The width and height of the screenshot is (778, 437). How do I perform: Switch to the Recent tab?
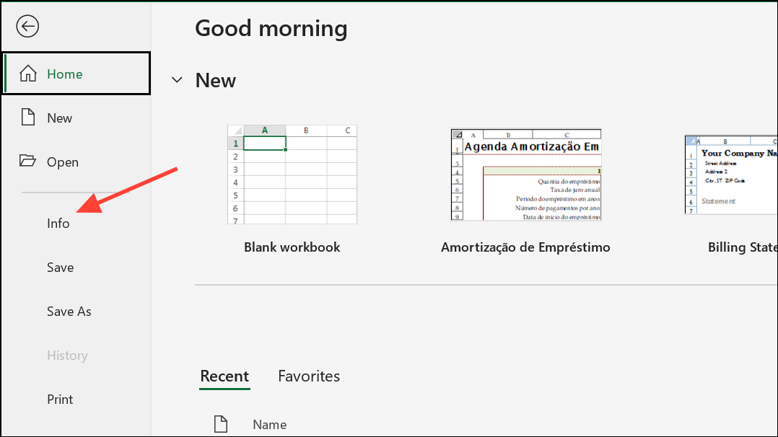(x=224, y=376)
